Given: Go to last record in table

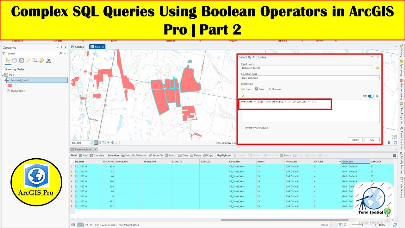Looking at the screenshot, I should 92,225.
